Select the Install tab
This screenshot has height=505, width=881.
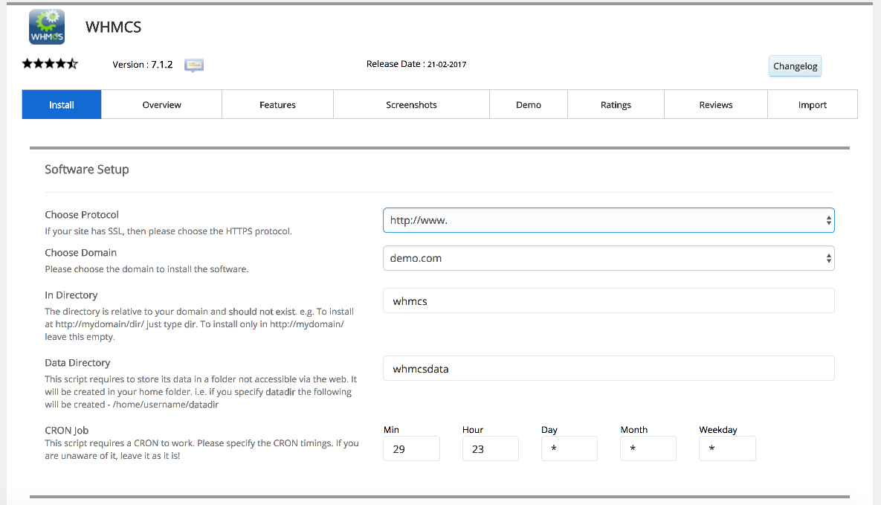(x=62, y=105)
